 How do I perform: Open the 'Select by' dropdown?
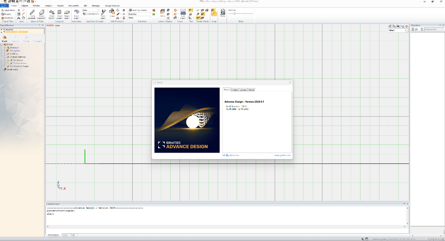tap(150, 14)
